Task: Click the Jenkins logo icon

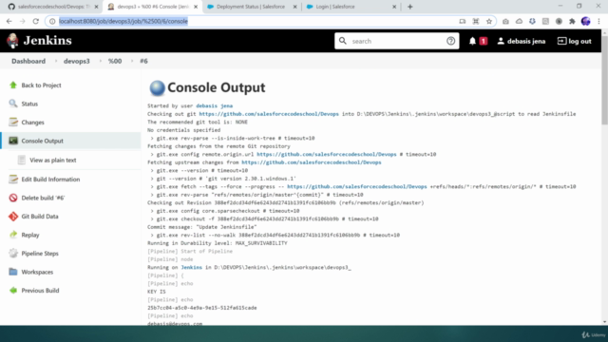Action: click(x=12, y=40)
